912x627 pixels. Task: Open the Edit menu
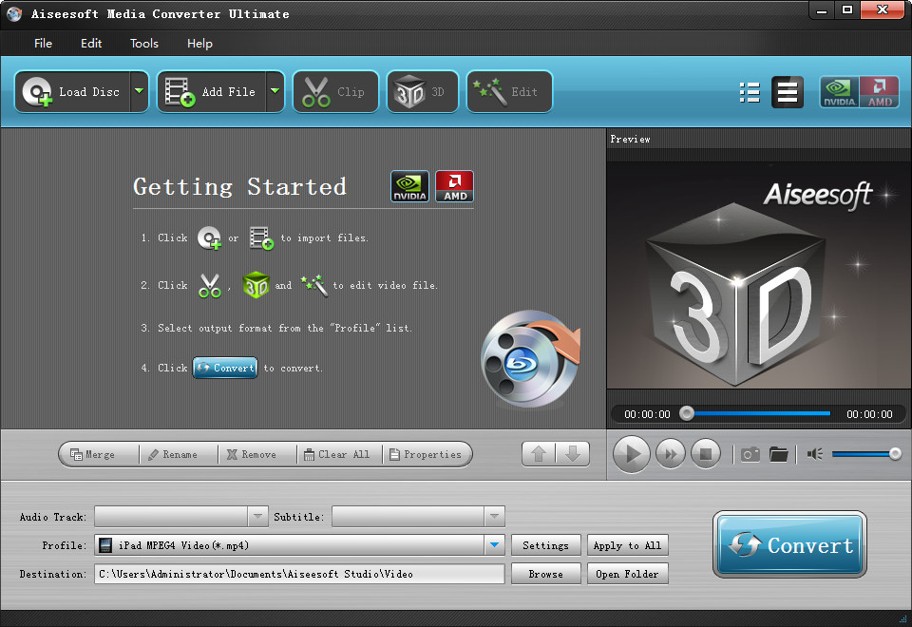coord(91,44)
